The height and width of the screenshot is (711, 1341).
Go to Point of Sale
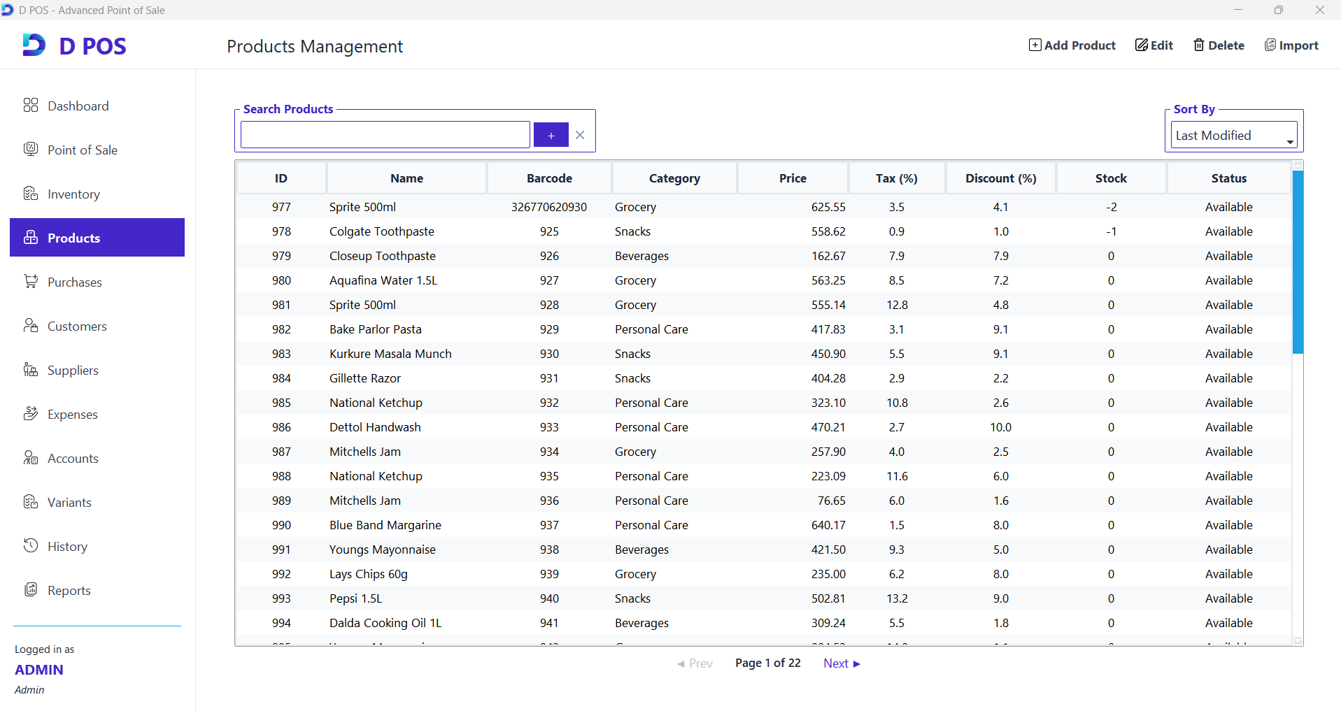[x=97, y=150]
